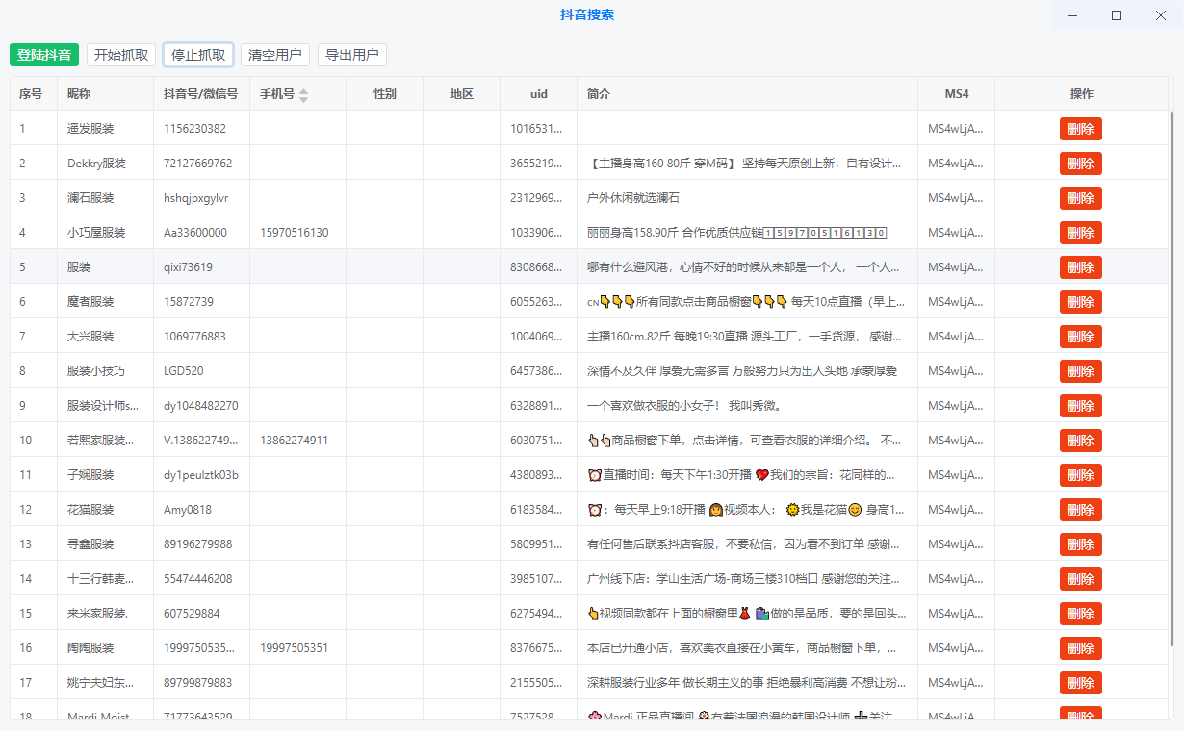Image resolution: width=1184 pixels, height=731 pixels.
Task: Select account cell dy1peulztk03b
Action: [201, 475]
